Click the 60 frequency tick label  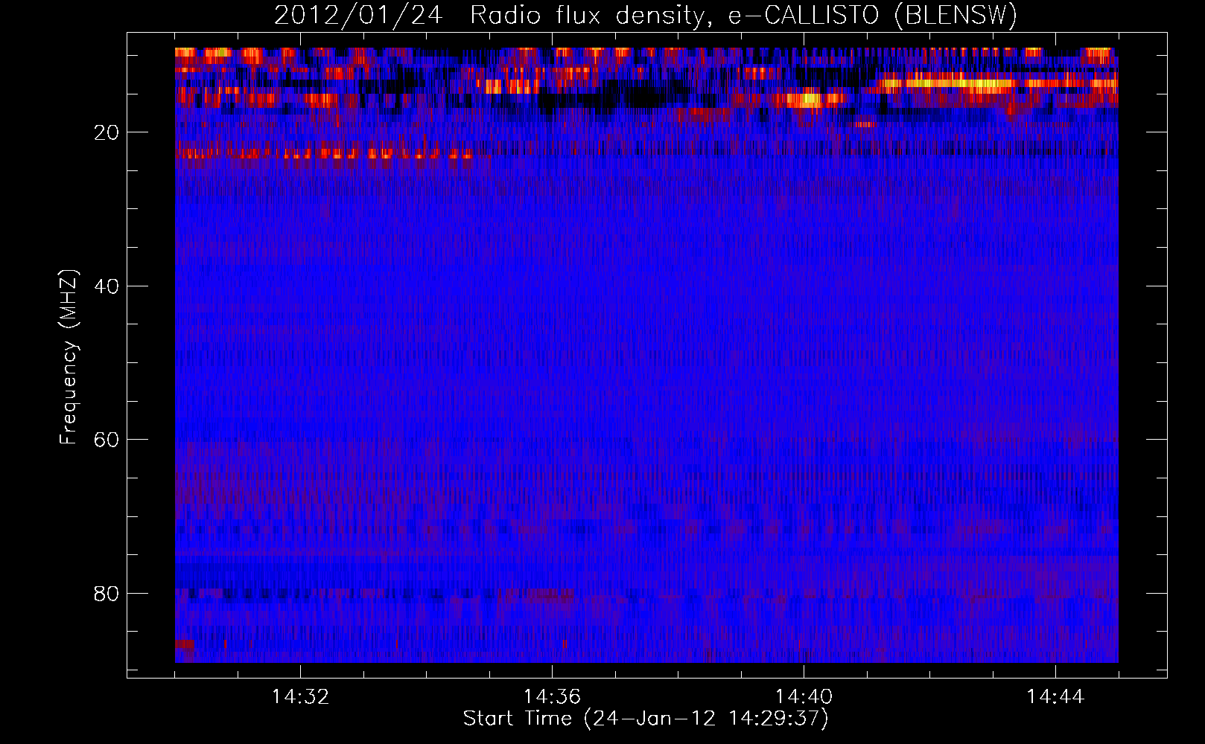[x=106, y=440]
